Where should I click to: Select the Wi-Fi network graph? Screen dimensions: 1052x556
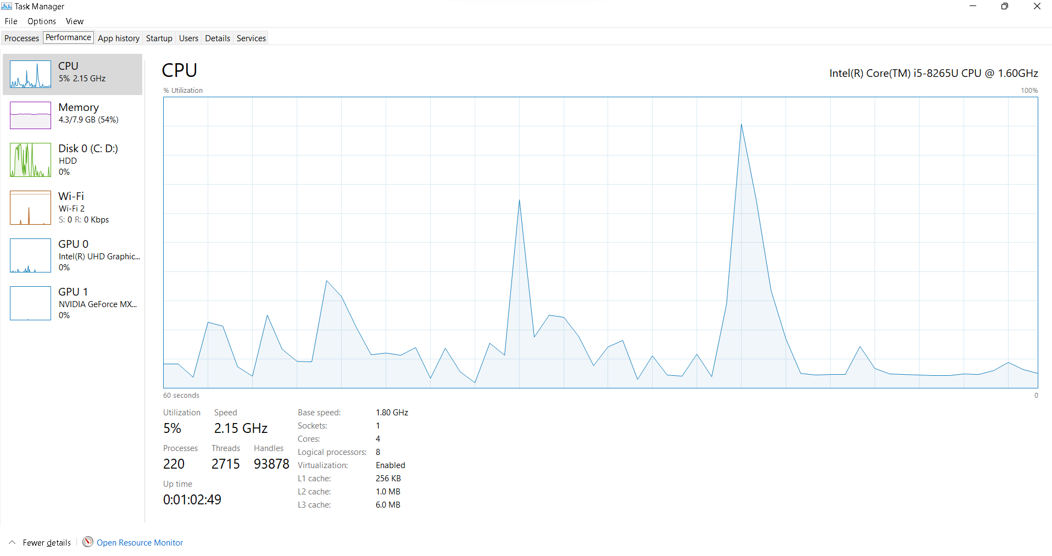pyautogui.click(x=72, y=208)
